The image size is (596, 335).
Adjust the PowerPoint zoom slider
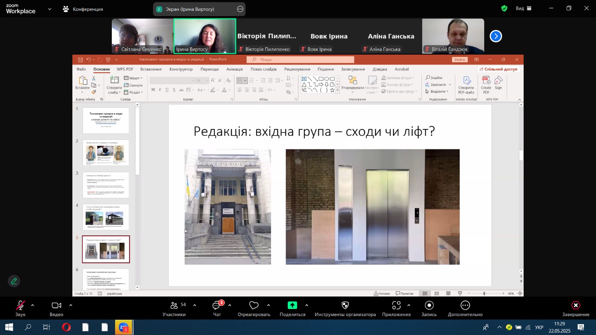tap(484, 294)
